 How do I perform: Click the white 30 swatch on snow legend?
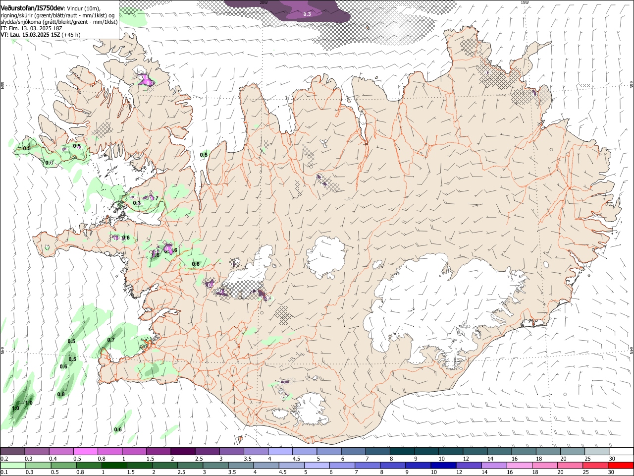tap(621, 452)
